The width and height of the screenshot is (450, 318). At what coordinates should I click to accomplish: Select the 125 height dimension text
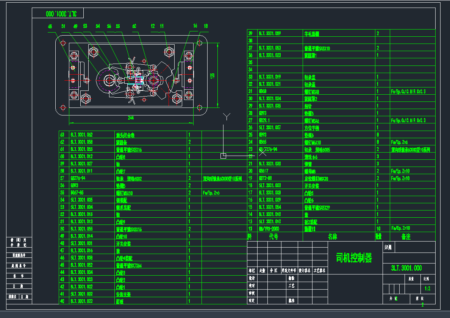pos(212,75)
